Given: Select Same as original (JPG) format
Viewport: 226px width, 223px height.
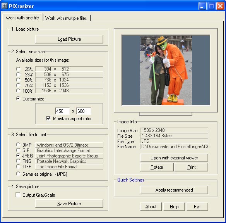Looking at the screenshot, I should point(18,174).
